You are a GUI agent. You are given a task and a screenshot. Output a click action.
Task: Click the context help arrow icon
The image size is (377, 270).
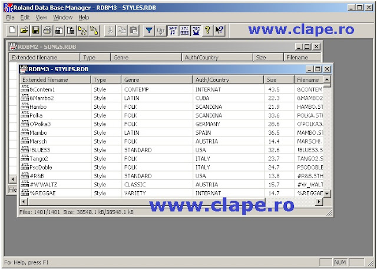coord(219,31)
